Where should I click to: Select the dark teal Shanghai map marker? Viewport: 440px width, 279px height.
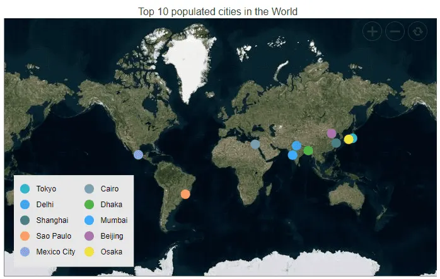pyautogui.click(x=336, y=143)
